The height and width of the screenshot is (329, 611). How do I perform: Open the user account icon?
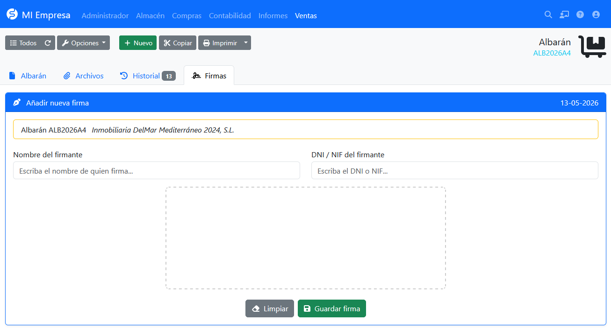(x=596, y=14)
